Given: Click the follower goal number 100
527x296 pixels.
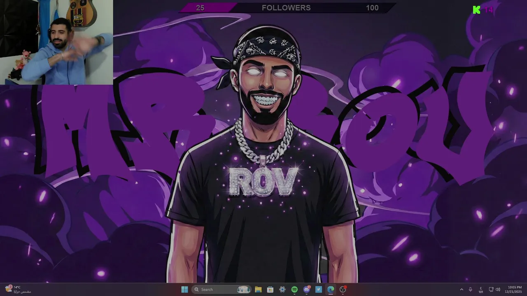Looking at the screenshot, I should (372, 8).
